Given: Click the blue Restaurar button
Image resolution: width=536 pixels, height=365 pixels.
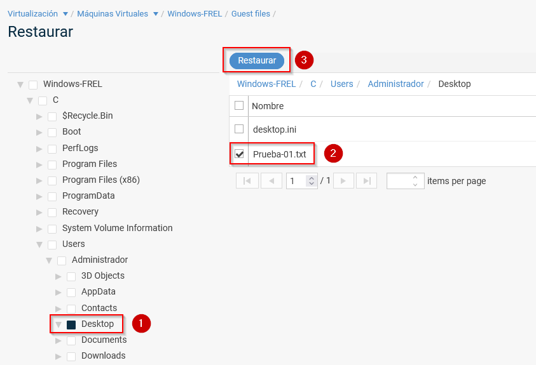Looking at the screenshot, I should [257, 60].
